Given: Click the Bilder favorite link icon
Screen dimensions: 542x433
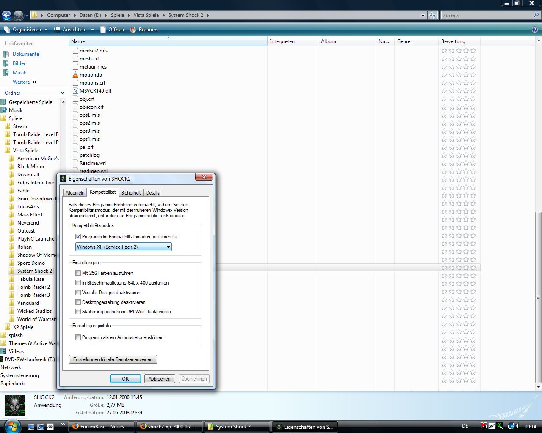Looking at the screenshot, I should point(6,63).
